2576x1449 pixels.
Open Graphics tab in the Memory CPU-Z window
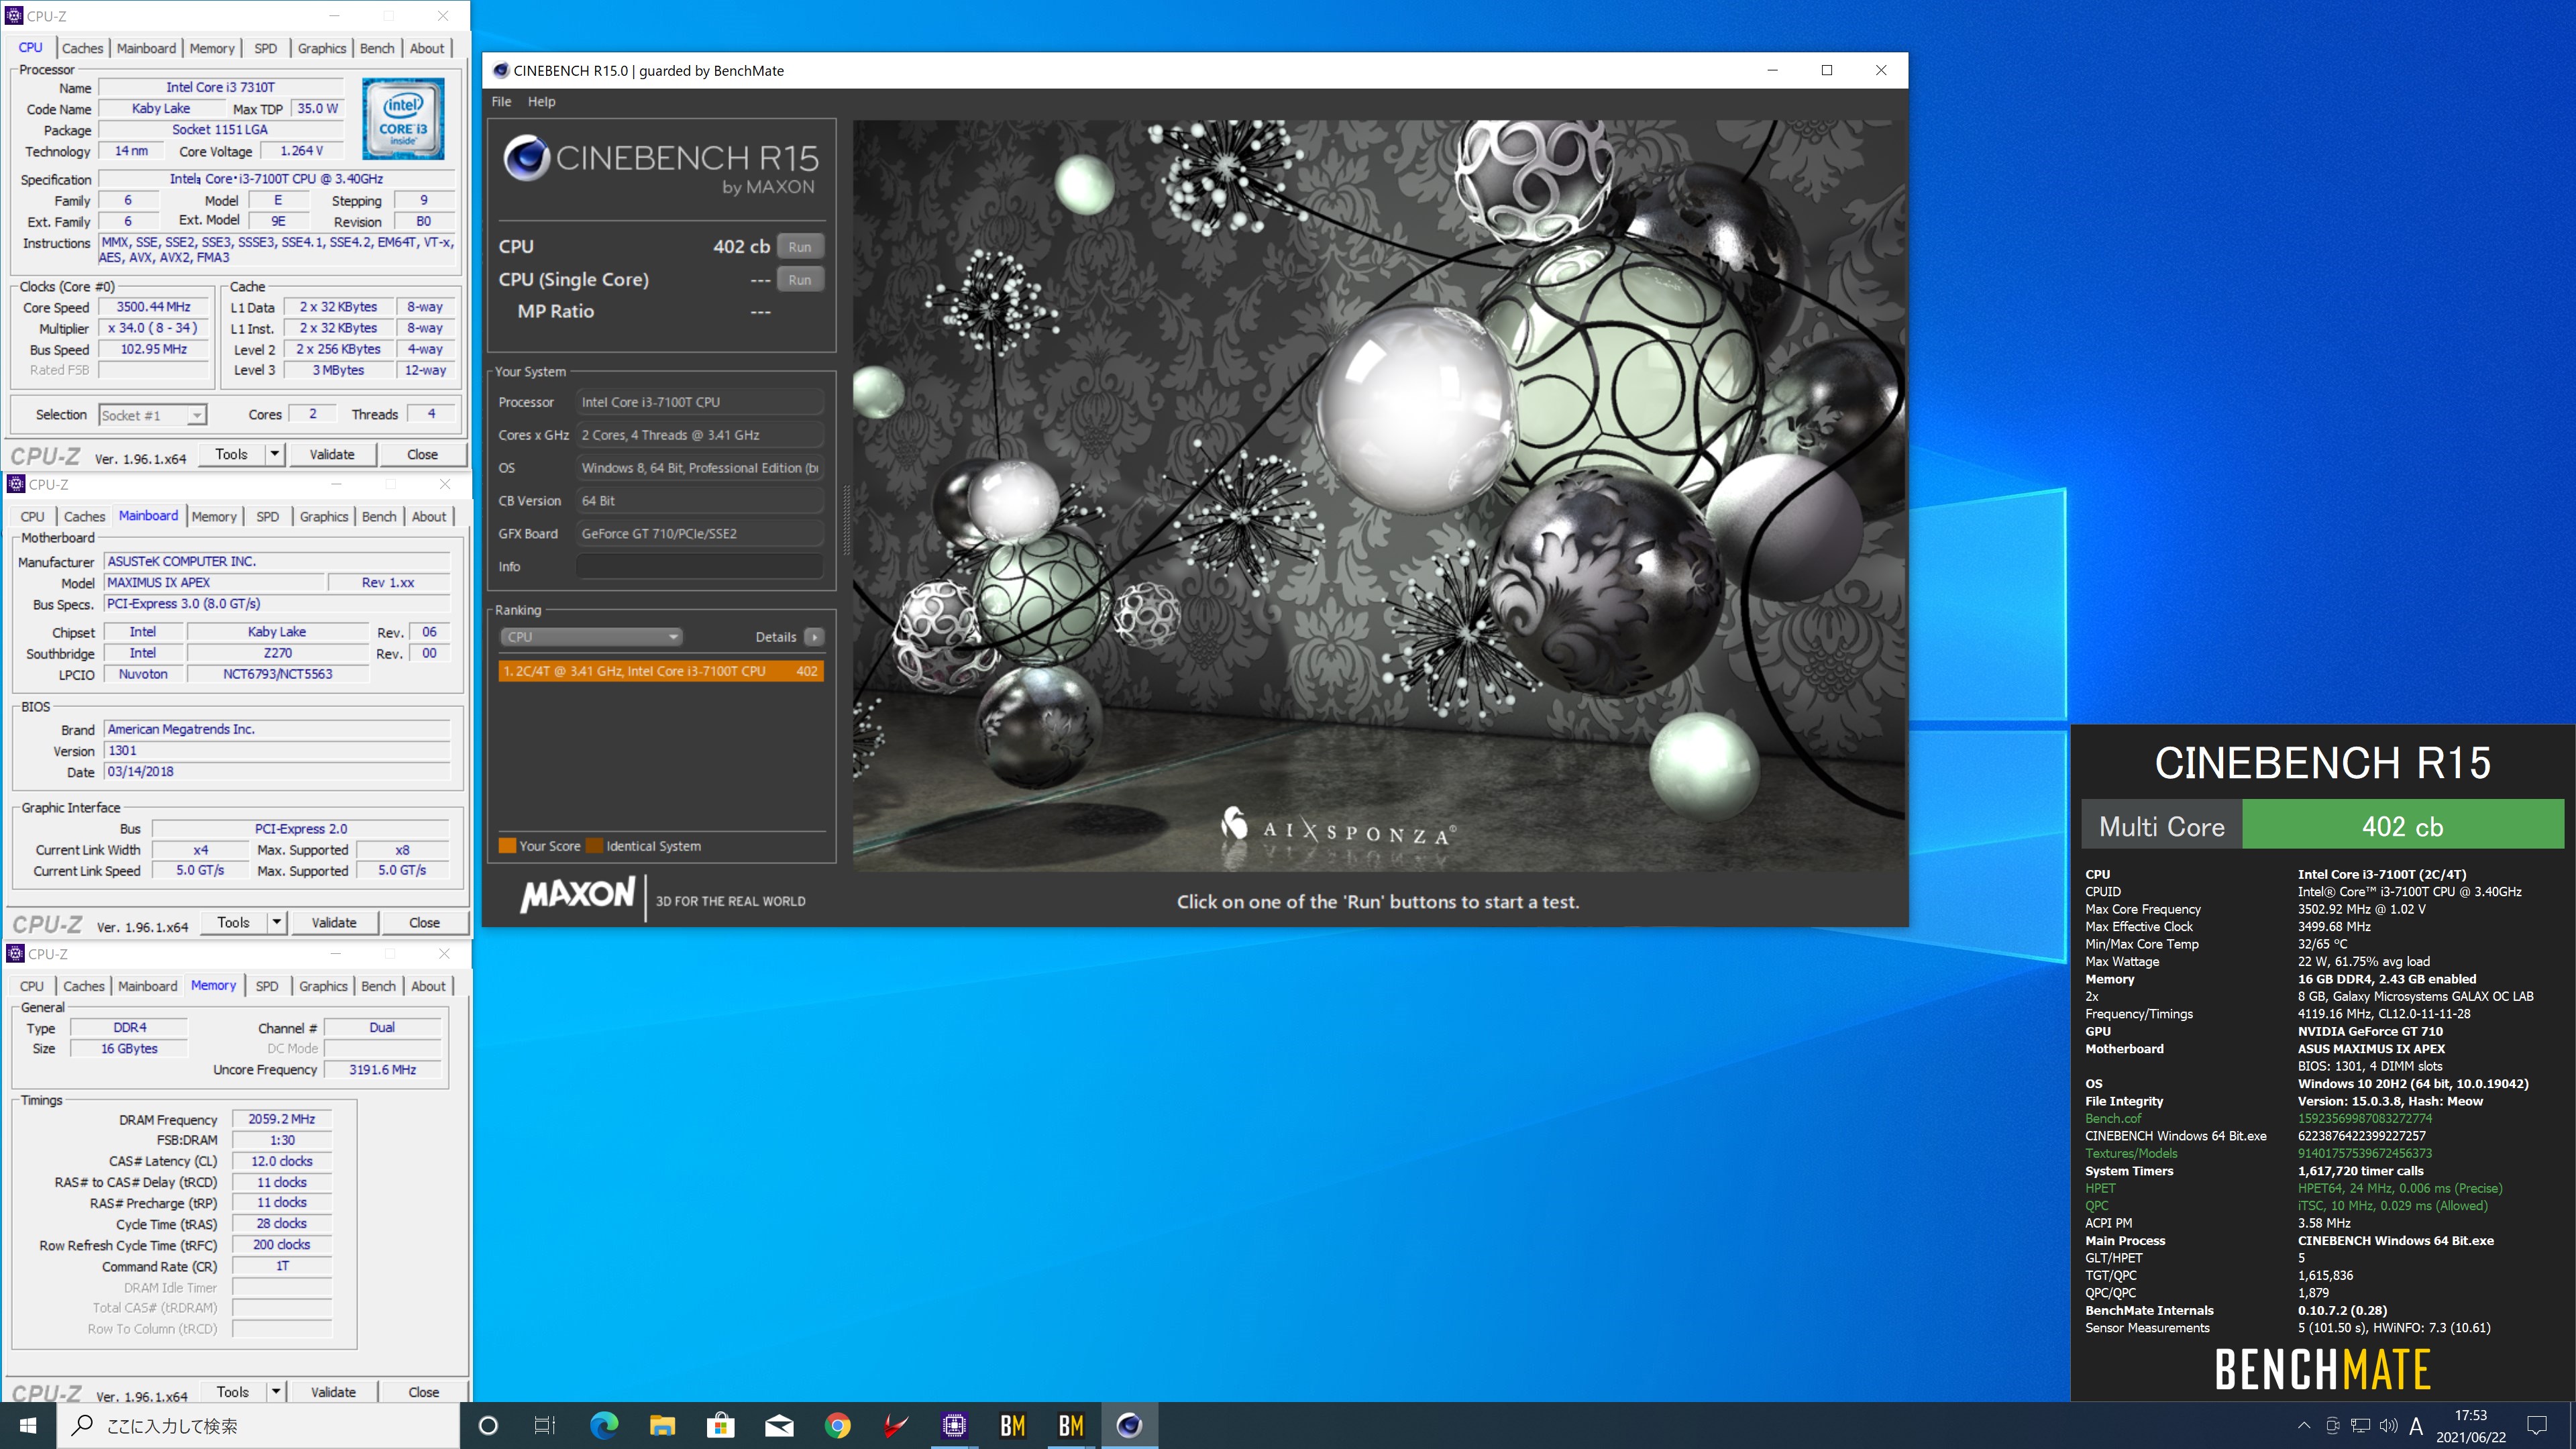coord(323,986)
